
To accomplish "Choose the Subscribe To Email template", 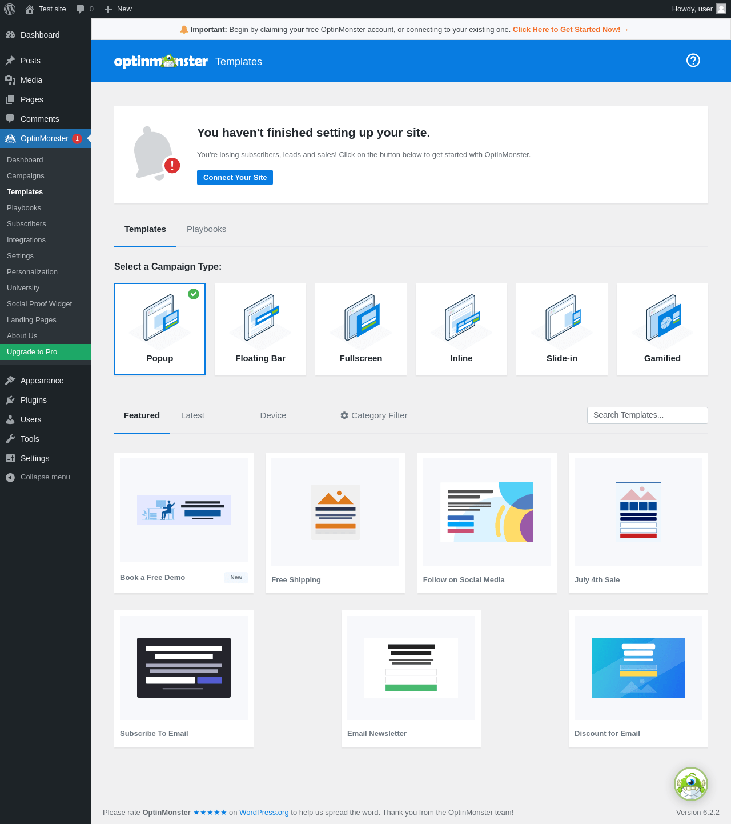I will [x=184, y=678].
